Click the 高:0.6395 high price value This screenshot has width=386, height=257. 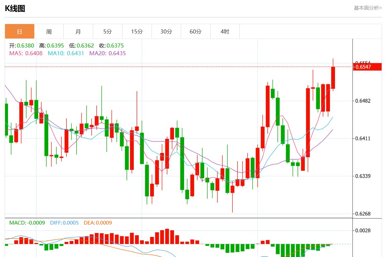(51, 46)
